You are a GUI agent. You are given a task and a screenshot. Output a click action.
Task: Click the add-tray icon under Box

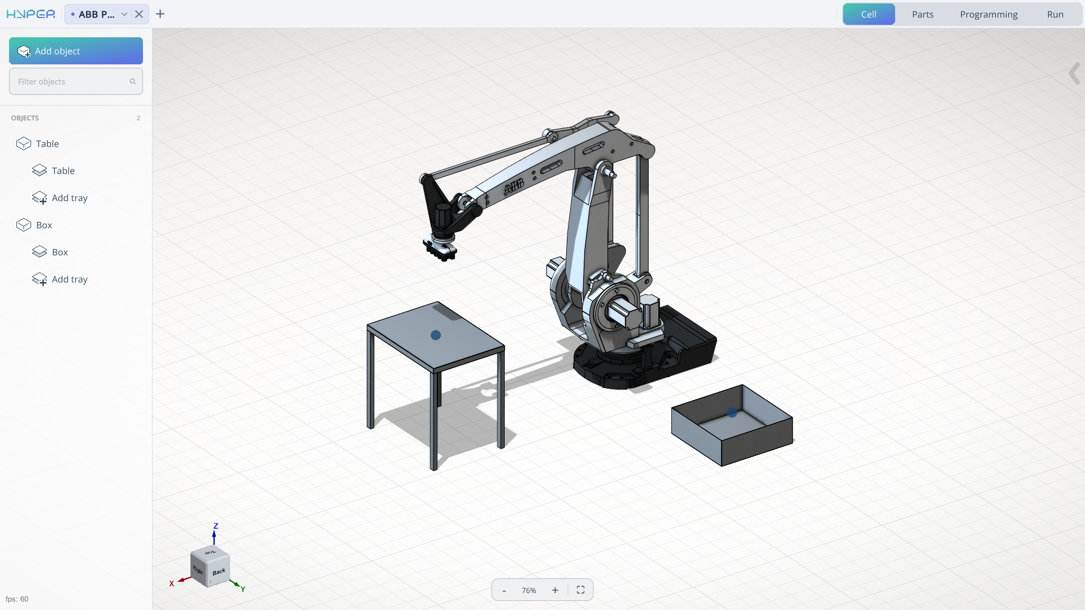coord(40,279)
